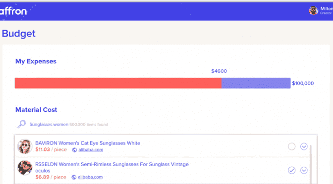Click the Saffron logo in header
The height and width of the screenshot is (184, 333).
click(x=13, y=11)
